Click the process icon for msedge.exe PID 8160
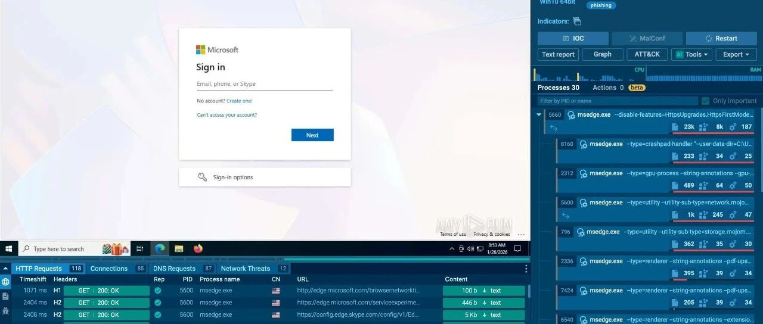 pos(584,144)
